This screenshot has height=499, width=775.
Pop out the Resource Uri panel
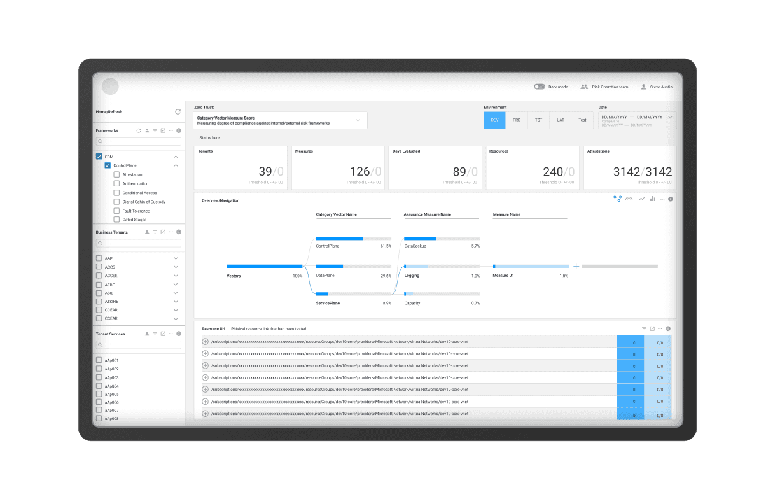click(x=652, y=329)
